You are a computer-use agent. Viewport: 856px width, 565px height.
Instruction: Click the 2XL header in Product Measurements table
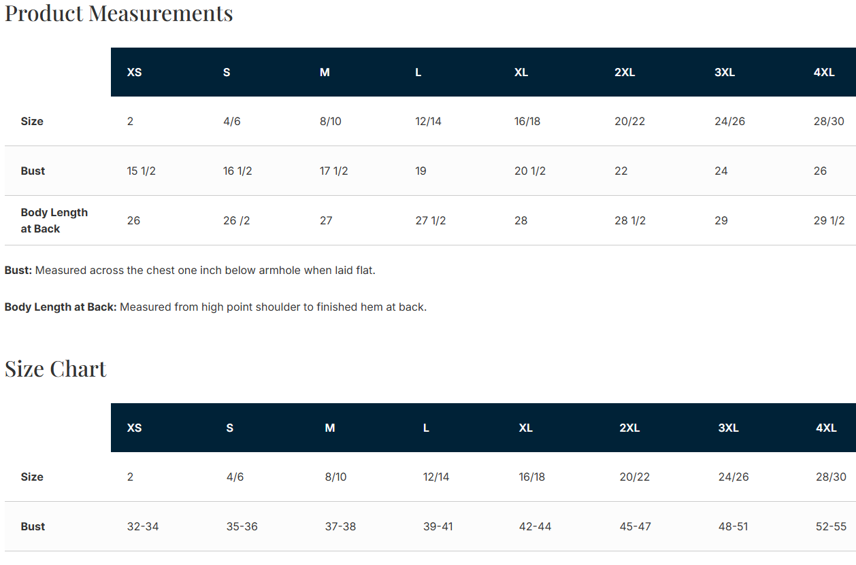(x=625, y=72)
